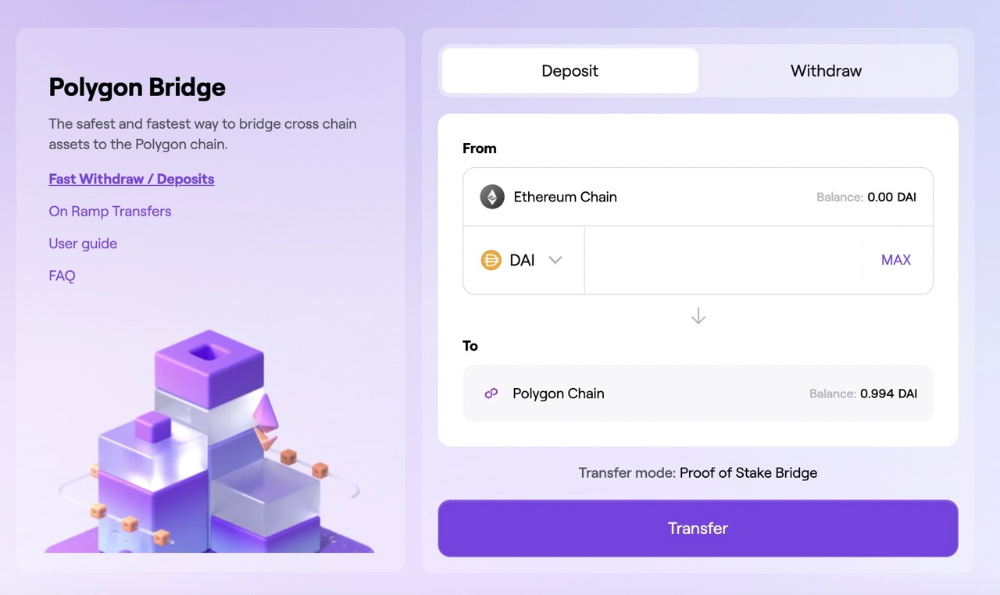Open the FAQ link
This screenshot has height=595, width=1000.
point(62,276)
